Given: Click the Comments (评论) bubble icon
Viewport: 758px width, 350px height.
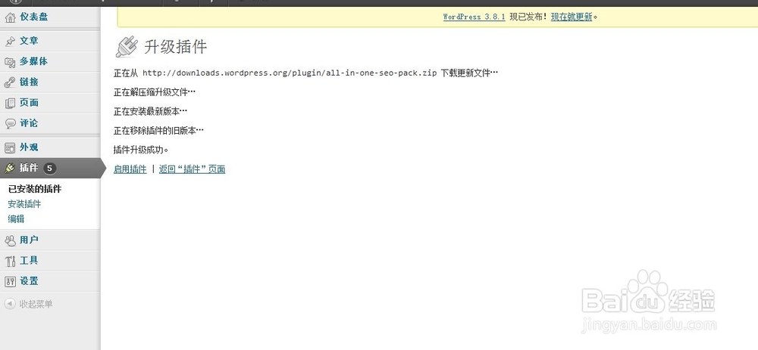Looking at the screenshot, I should pyautogui.click(x=10, y=123).
